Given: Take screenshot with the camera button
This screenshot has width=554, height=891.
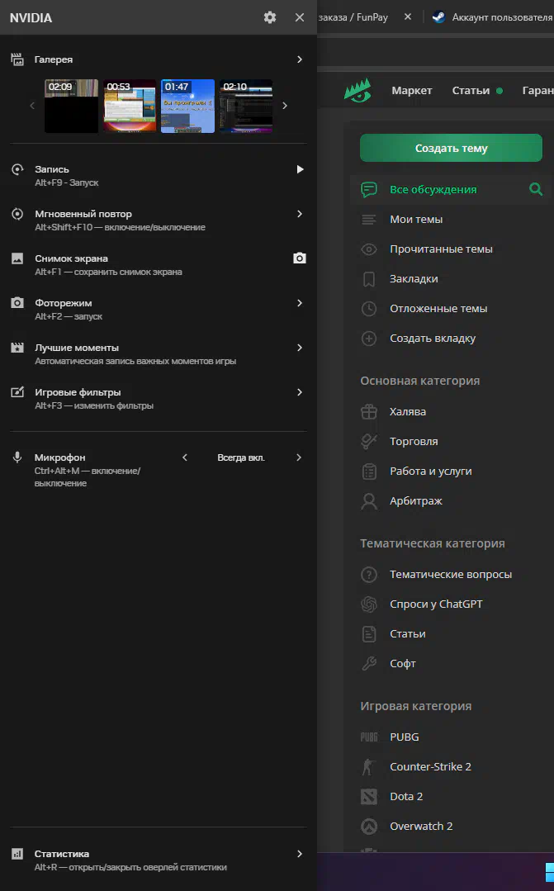Looking at the screenshot, I should point(300,258).
